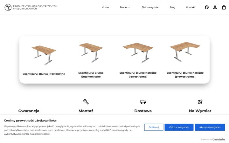The width and height of the screenshot is (229, 143).
Task: Click the BE company logo
Action: point(8,7)
